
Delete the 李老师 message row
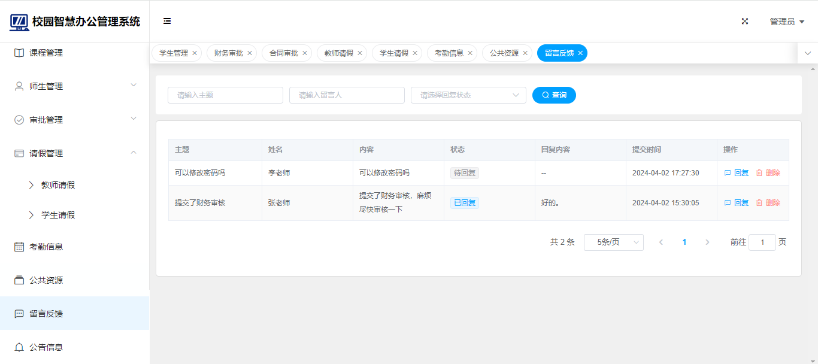(x=768, y=173)
